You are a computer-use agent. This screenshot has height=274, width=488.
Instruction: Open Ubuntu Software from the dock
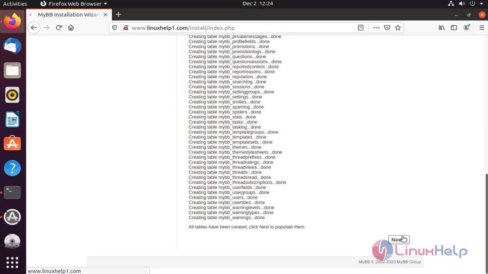(x=12, y=143)
